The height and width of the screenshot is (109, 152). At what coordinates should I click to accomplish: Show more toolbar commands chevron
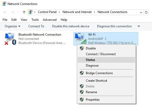coord(139,26)
